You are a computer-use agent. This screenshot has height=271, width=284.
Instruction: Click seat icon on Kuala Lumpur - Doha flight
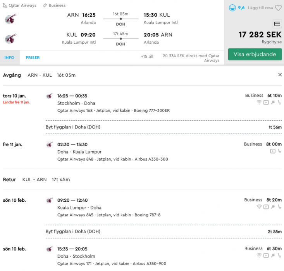[279, 207]
